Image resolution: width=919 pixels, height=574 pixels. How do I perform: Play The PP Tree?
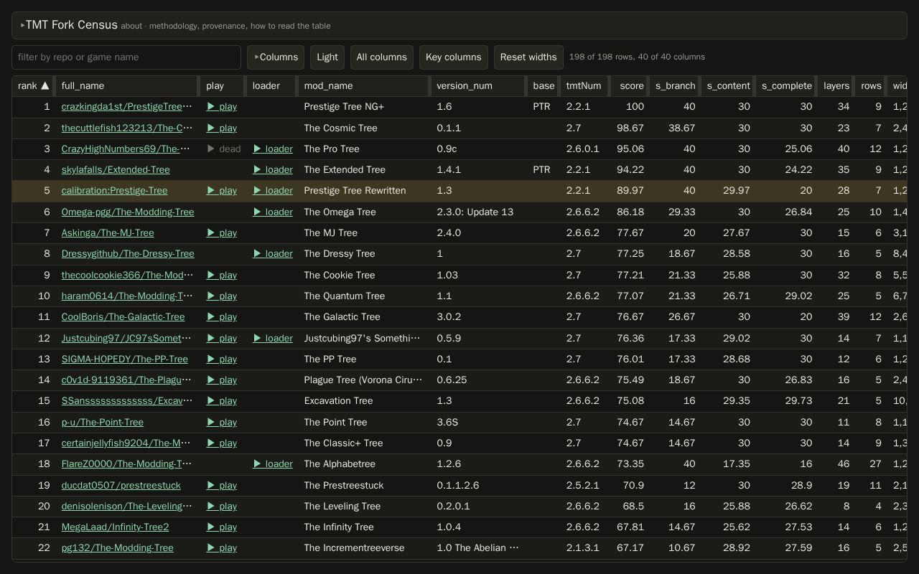222,359
